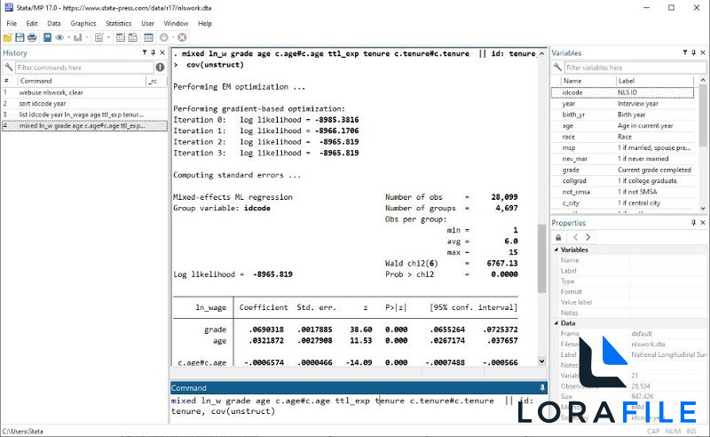
Task: Focus the Filter variables here field
Action: coord(635,68)
